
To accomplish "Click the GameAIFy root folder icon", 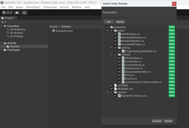I will (x=111, y=27).
